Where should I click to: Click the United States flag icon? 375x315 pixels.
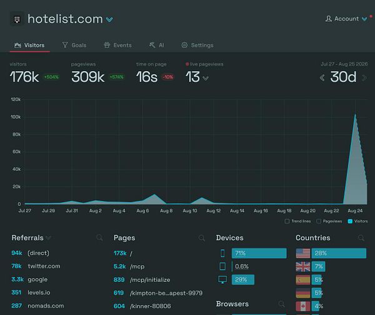coord(303,253)
